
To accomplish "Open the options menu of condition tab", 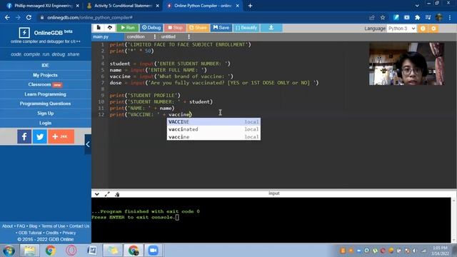I will pyautogui.click(x=155, y=36).
